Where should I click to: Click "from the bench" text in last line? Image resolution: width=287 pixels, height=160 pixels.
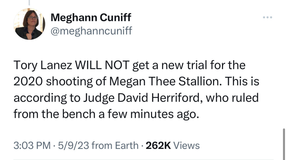54,114
